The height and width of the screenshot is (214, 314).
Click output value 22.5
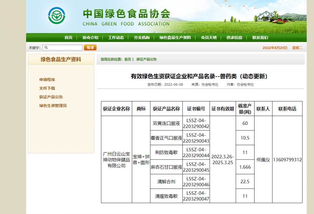click(245, 182)
